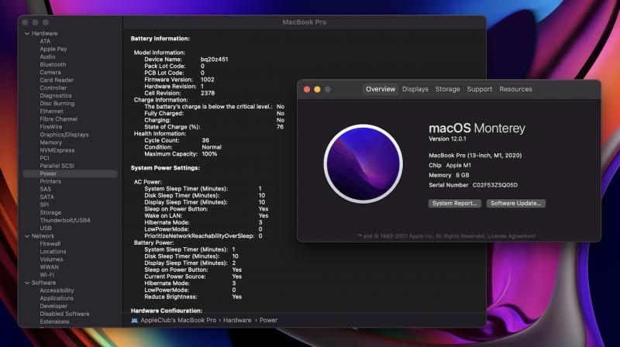Switch to the Support tab
The height and width of the screenshot is (347, 620).
pyautogui.click(x=480, y=89)
